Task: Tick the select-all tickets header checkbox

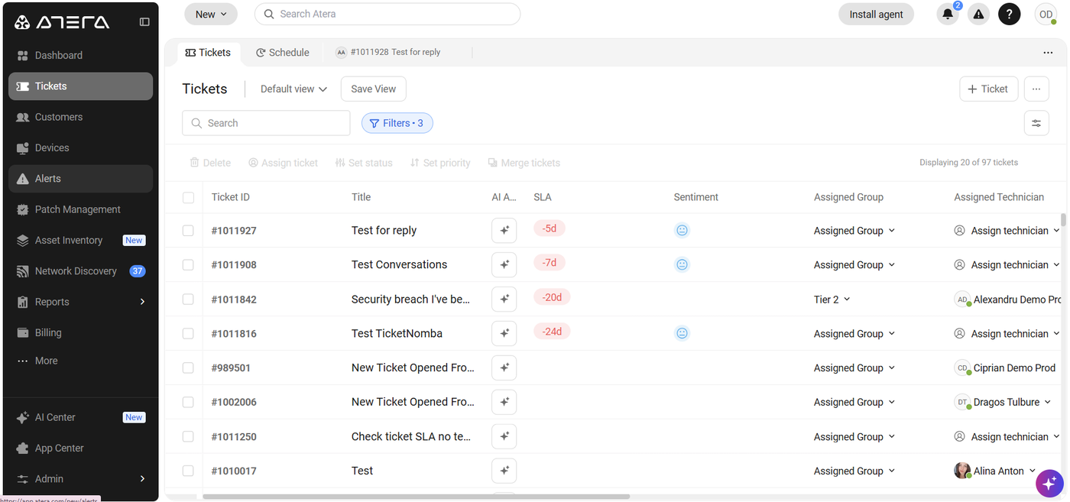Action: [188, 198]
